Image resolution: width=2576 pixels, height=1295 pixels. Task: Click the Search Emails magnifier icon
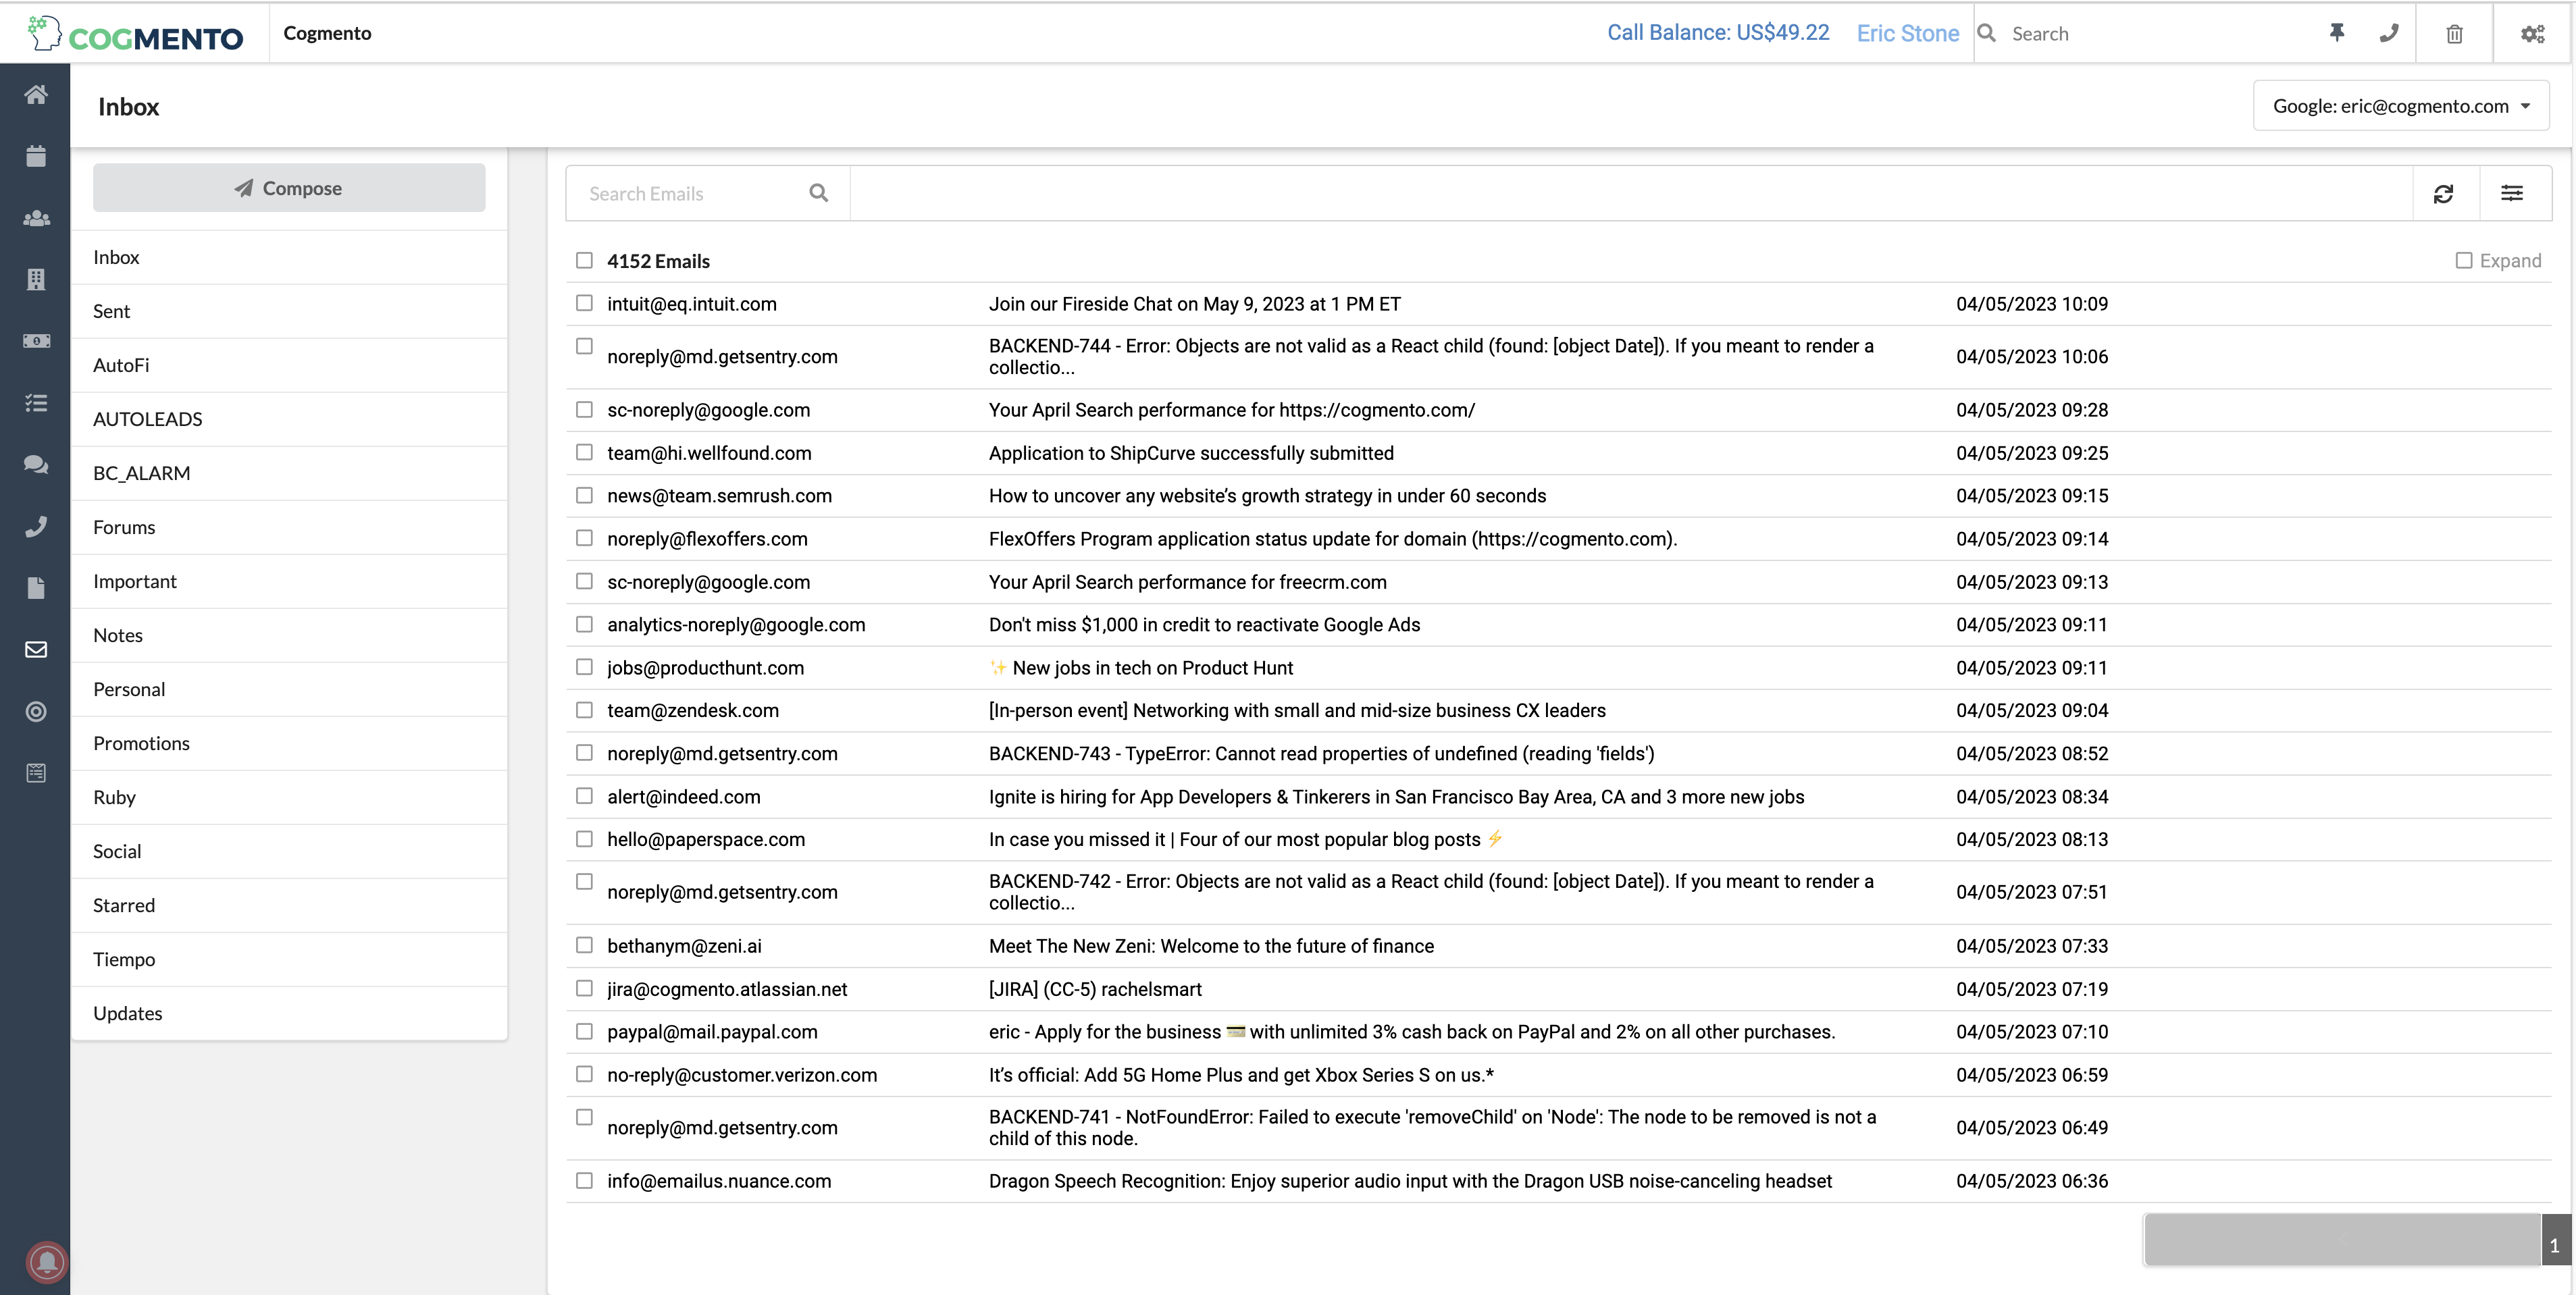[x=819, y=193]
